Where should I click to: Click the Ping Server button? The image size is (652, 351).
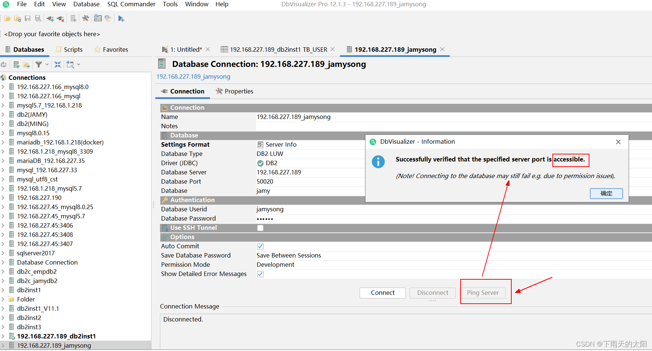482,293
